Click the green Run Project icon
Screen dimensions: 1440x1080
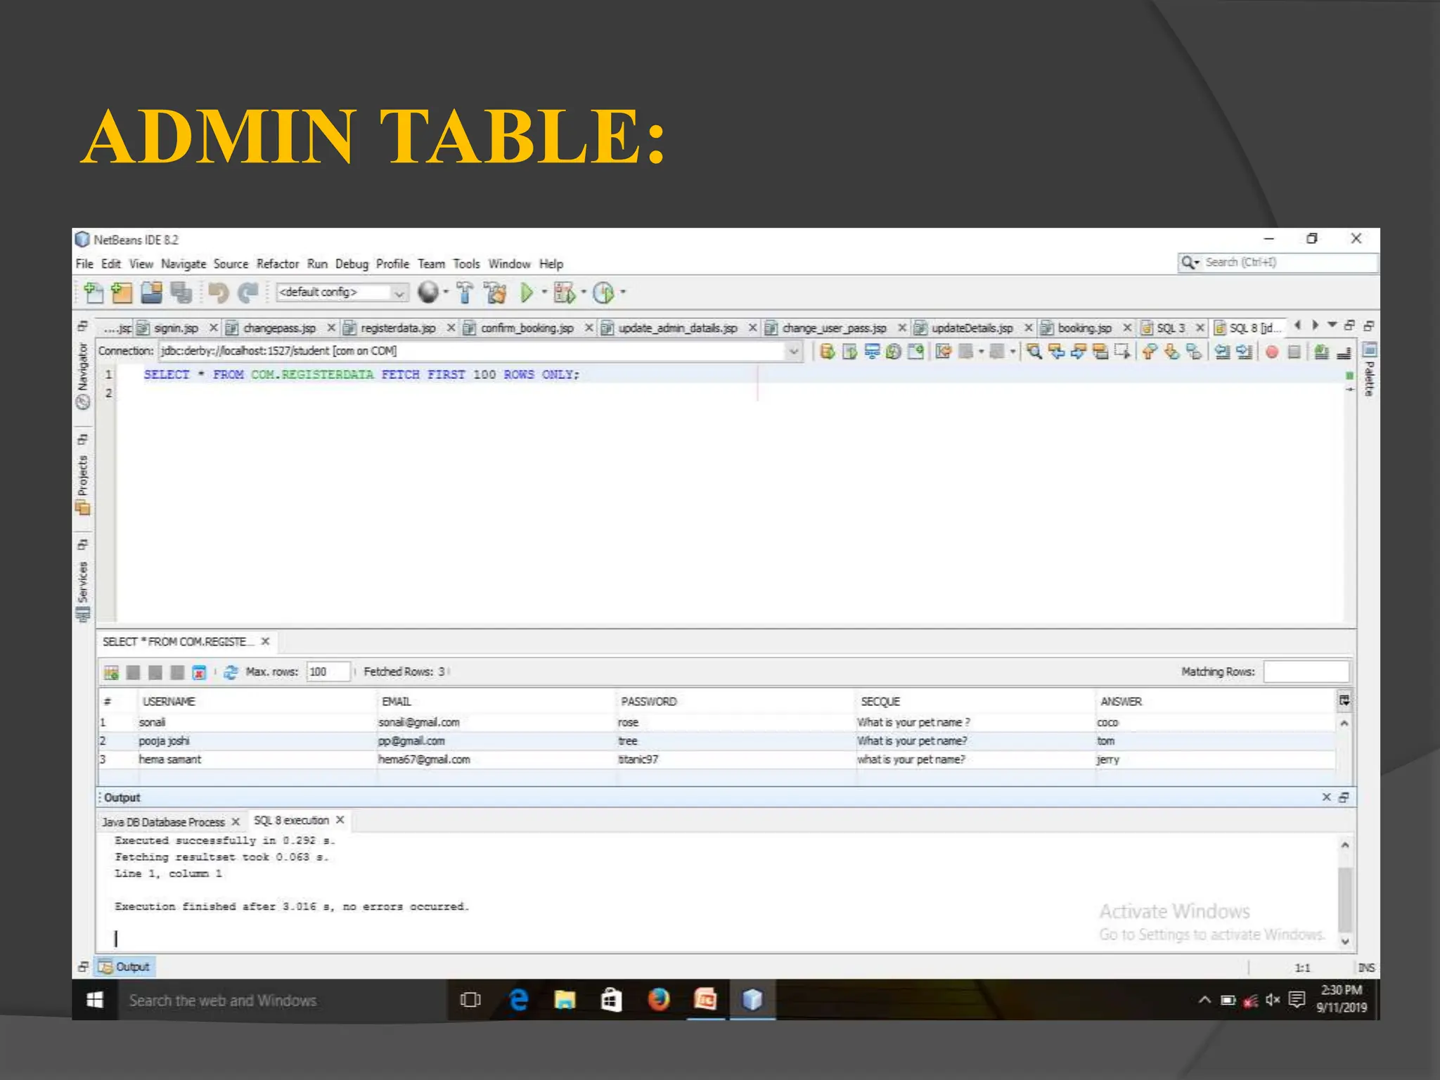point(526,292)
